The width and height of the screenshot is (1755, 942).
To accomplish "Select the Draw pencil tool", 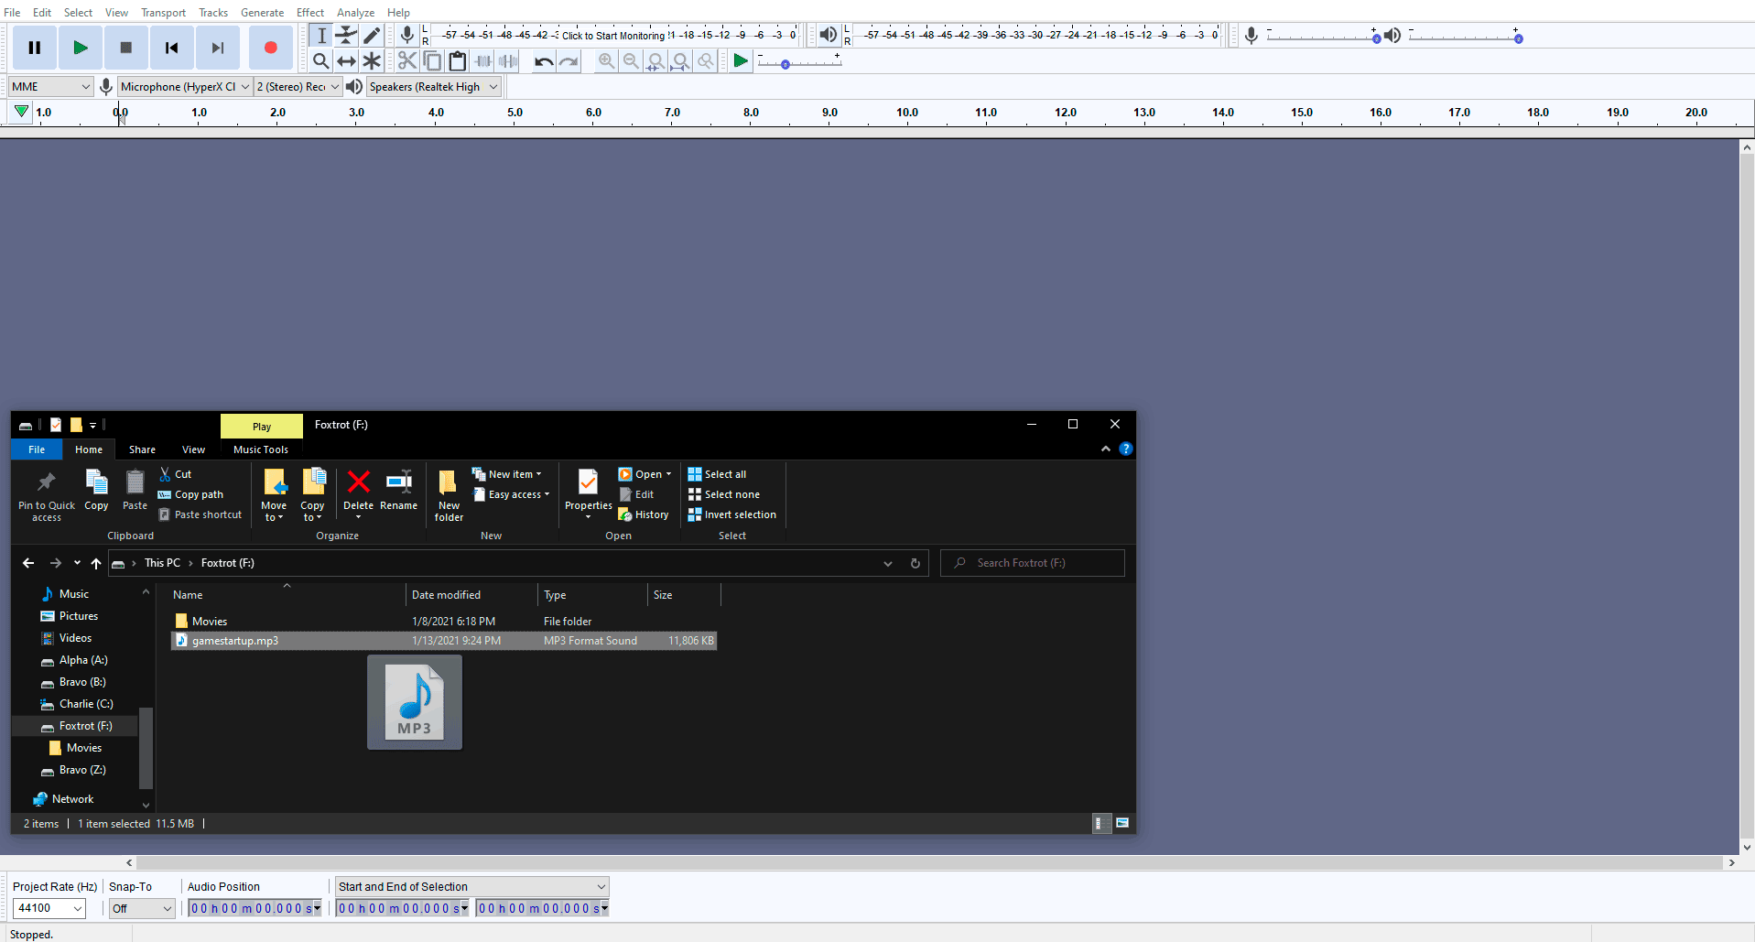I will pos(371,36).
